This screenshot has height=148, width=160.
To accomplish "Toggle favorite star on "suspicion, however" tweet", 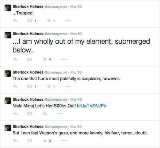I will click(49, 86).
